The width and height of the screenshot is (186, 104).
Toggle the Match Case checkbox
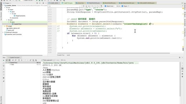click(105, 6)
